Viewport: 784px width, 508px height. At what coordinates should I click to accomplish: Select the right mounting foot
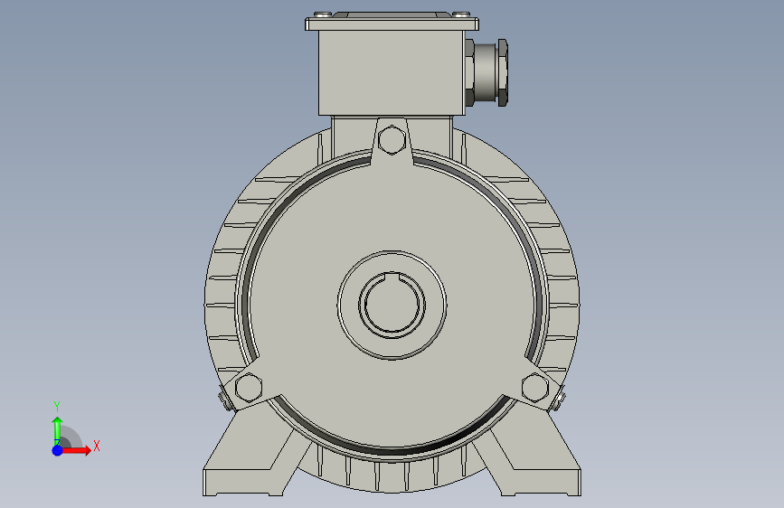pyautogui.click(x=533, y=463)
